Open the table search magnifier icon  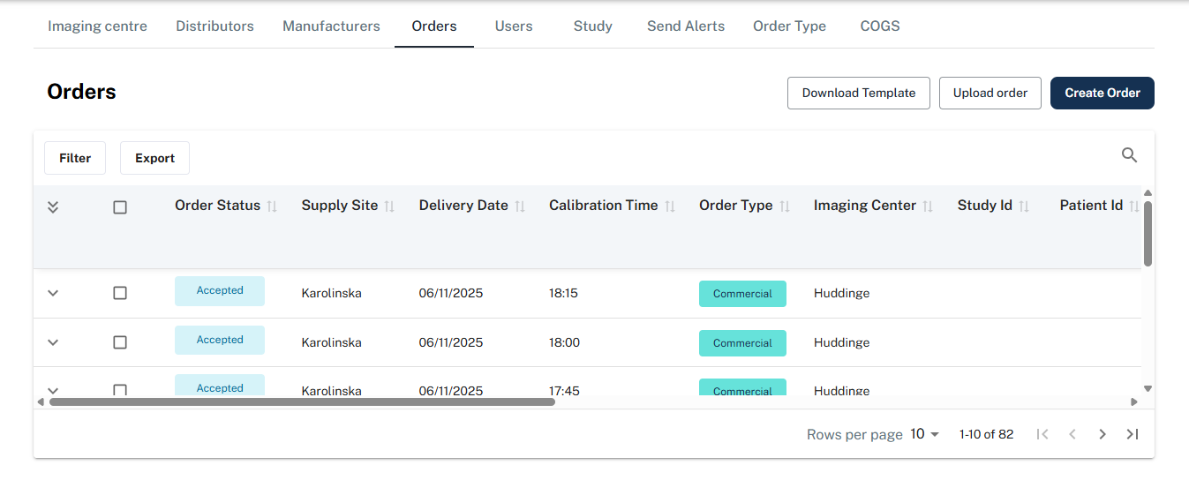(x=1129, y=155)
